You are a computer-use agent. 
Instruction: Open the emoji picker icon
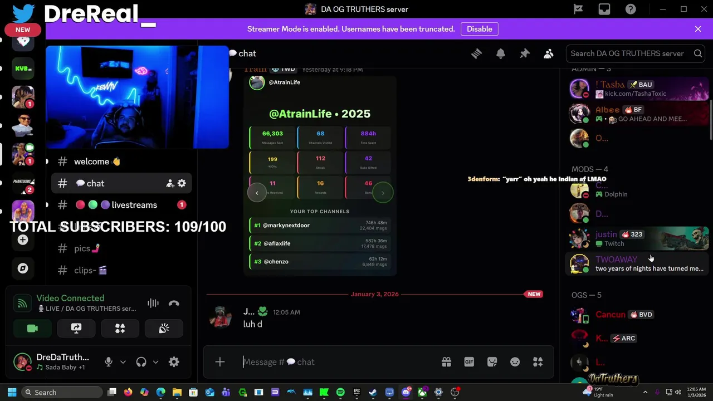click(x=515, y=362)
